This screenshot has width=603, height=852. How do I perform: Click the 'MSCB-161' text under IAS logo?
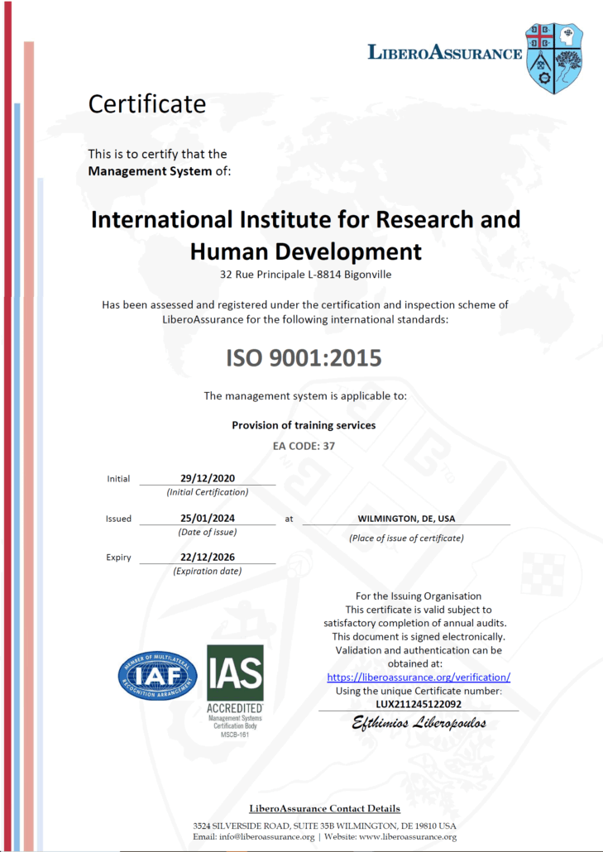pyautogui.click(x=235, y=735)
